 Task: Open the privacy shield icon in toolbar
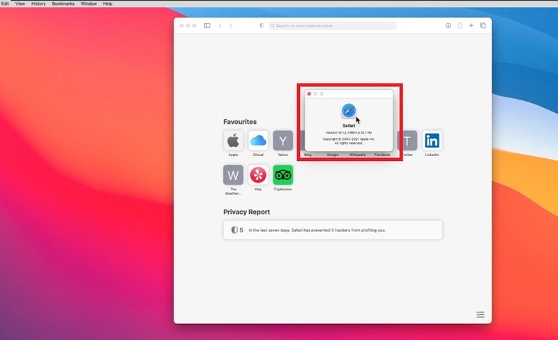pyautogui.click(x=262, y=26)
